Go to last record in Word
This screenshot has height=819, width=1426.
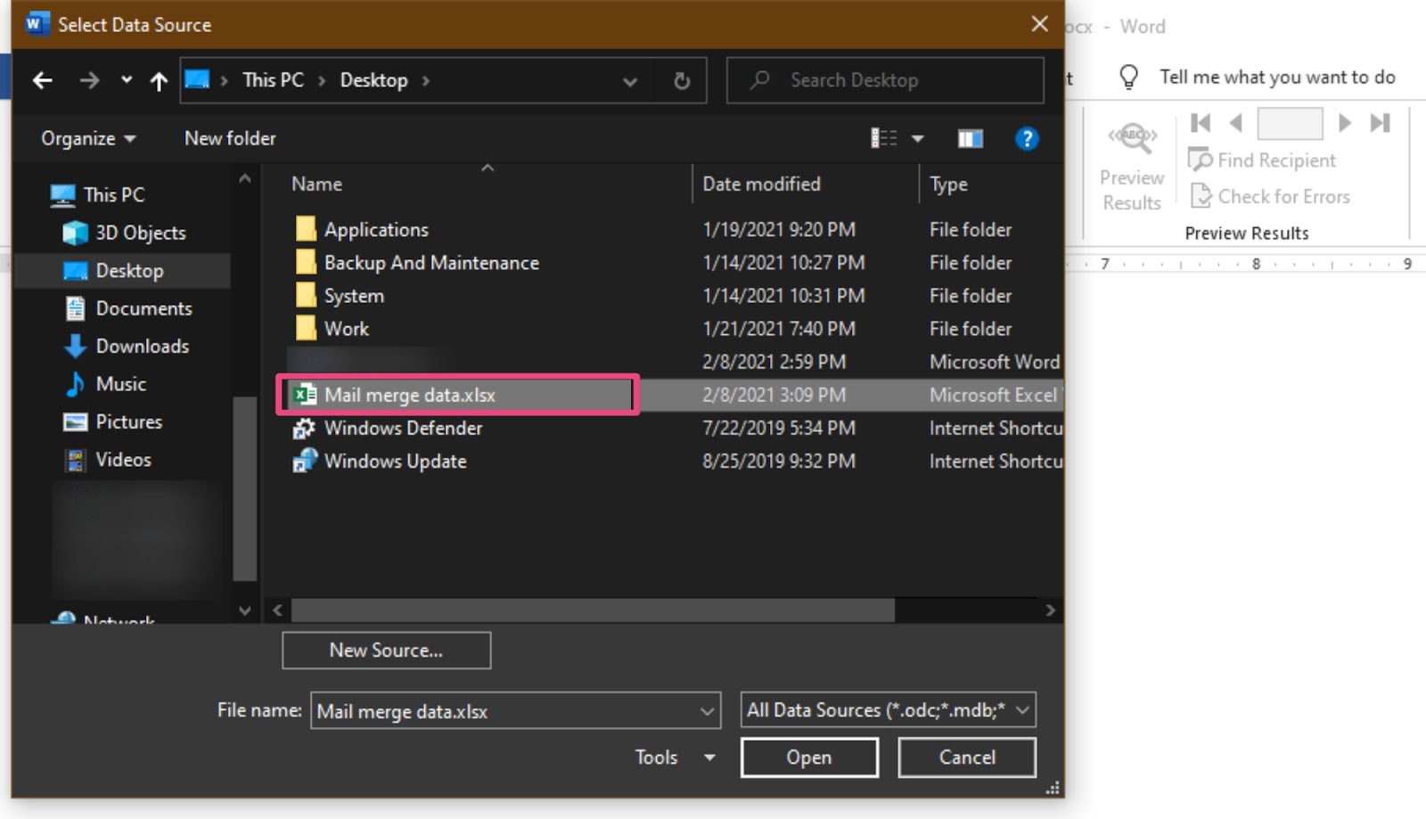point(1381,123)
